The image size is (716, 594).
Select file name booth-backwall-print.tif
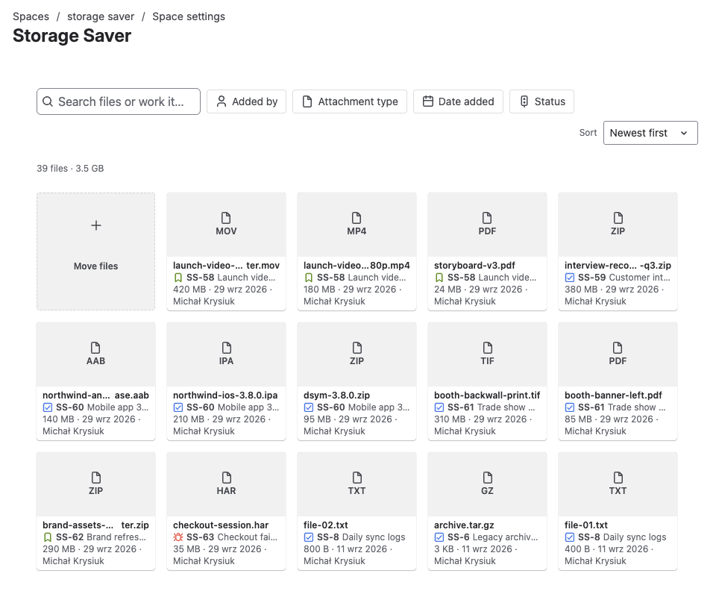coord(487,396)
